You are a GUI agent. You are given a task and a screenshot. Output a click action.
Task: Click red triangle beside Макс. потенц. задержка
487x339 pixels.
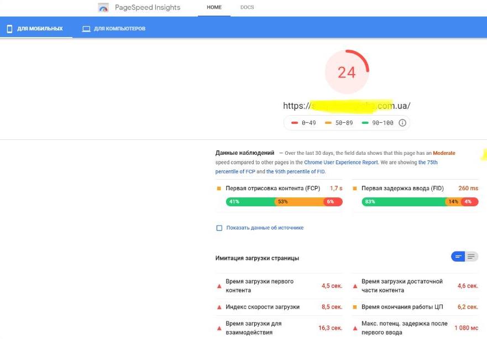pos(355,328)
